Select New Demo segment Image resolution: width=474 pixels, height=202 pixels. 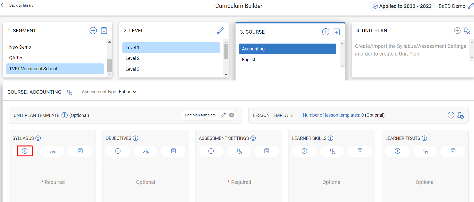click(x=55, y=47)
